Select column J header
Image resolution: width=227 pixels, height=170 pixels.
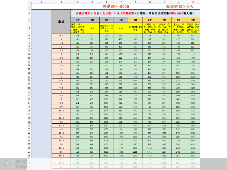[x=179, y=2]
